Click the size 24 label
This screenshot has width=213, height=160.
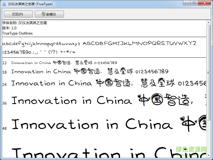[x=4, y=85]
